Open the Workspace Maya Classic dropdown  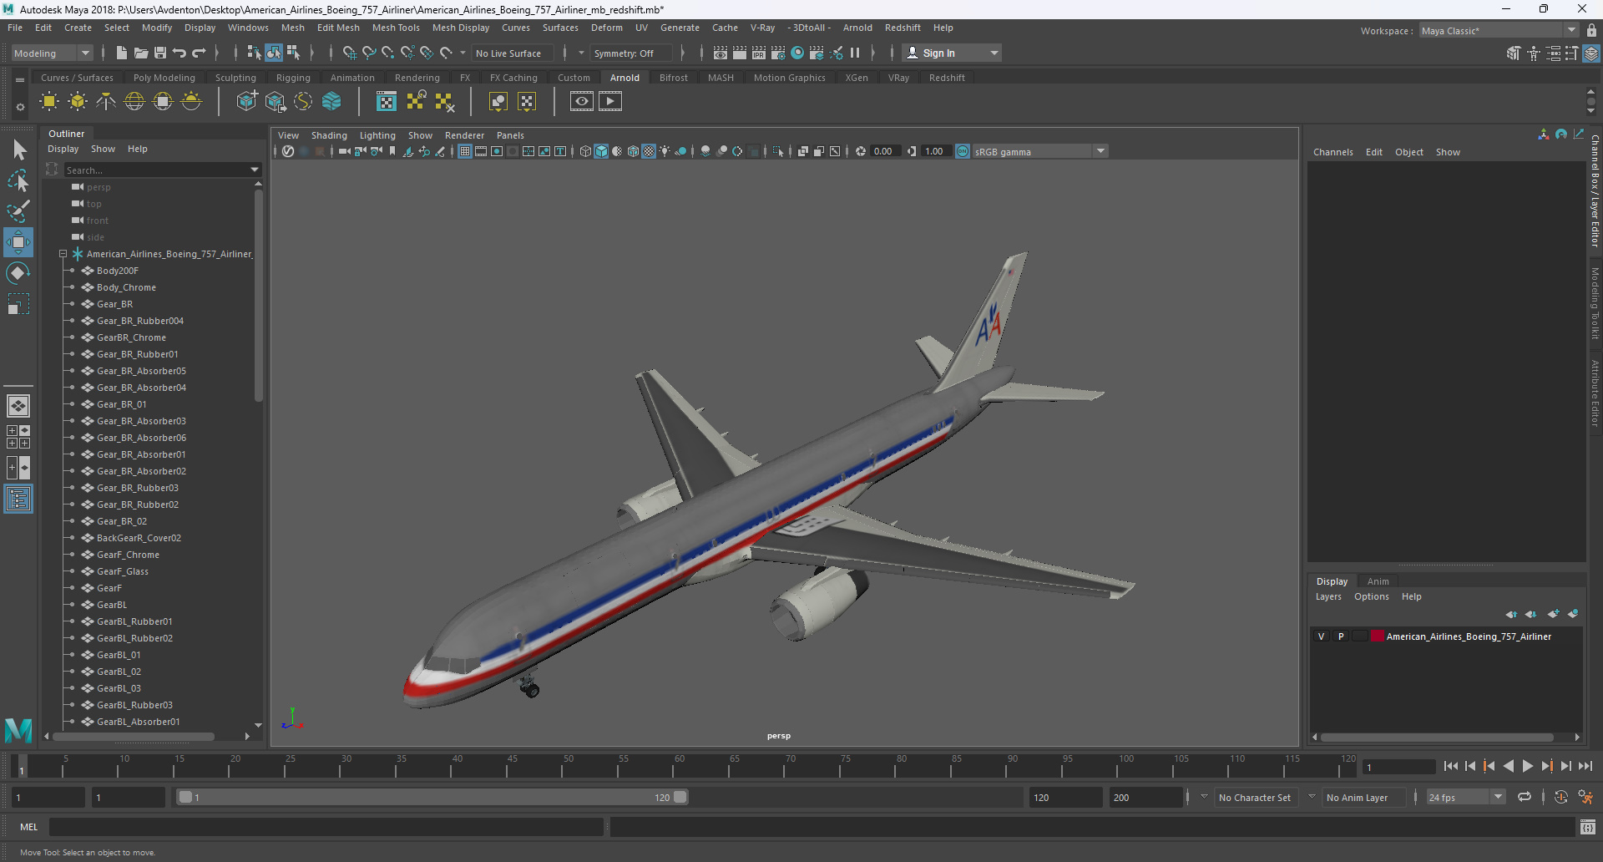point(1498,30)
